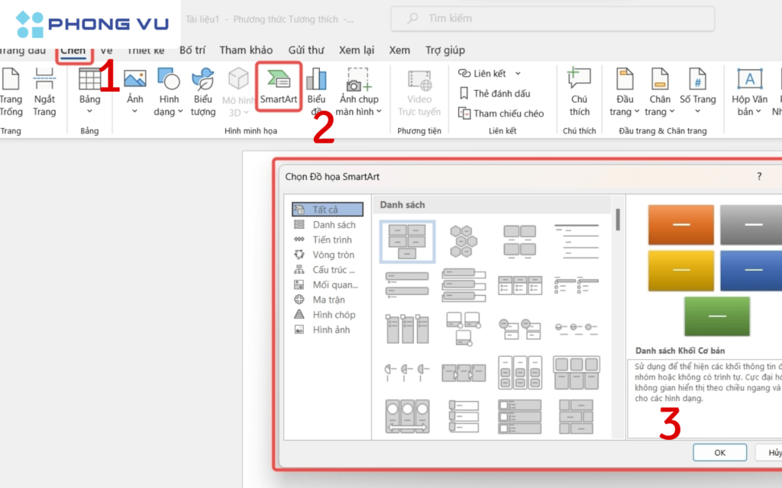This screenshot has height=488, width=782.
Task: Click the dialog help question mark
Action: click(758, 176)
